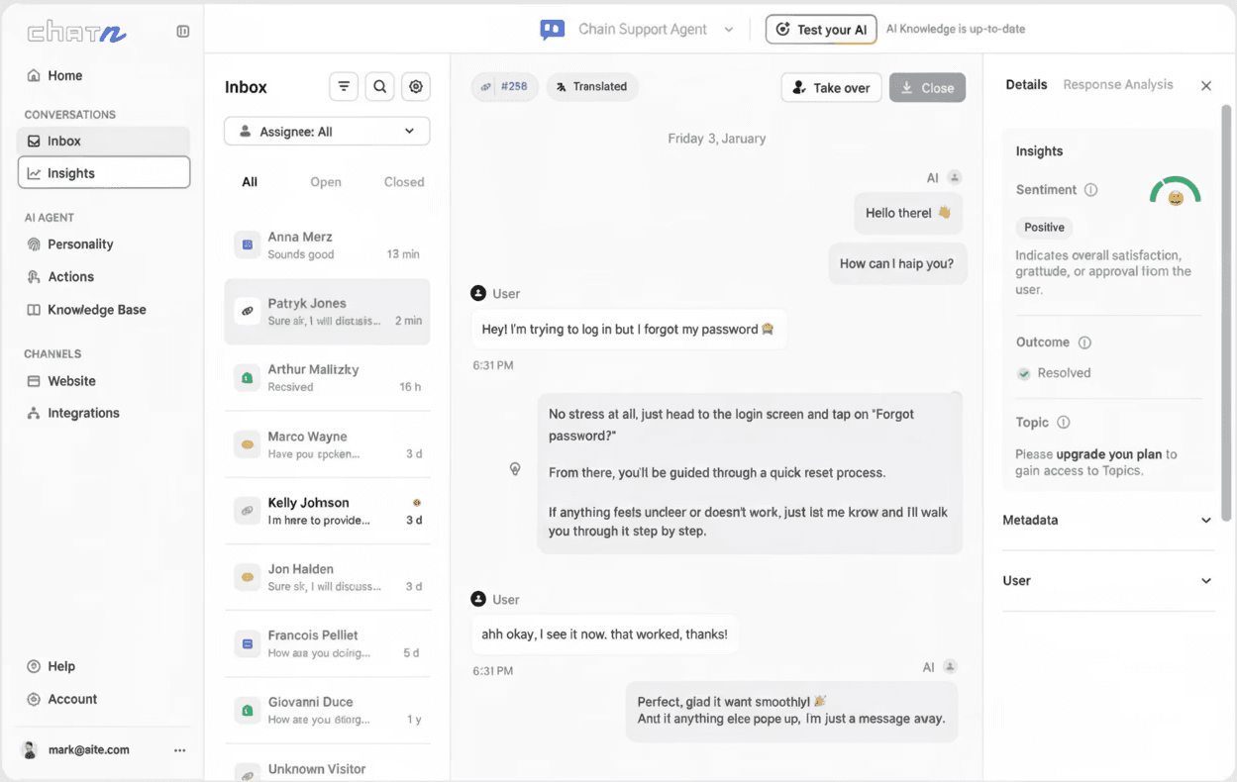This screenshot has width=1237, height=782.
Task: Select the All conversations tab
Action: click(x=250, y=182)
